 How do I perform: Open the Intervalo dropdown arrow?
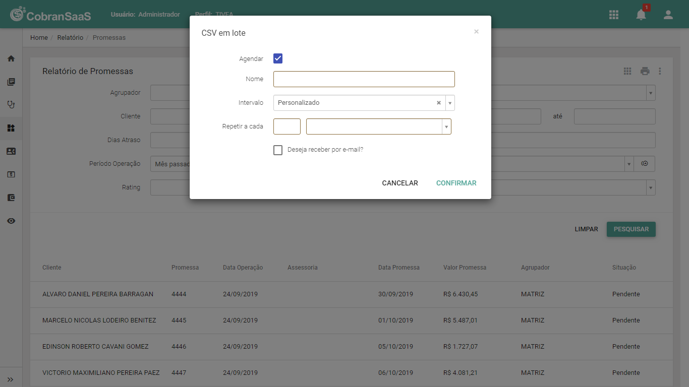click(x=450, y=103)
